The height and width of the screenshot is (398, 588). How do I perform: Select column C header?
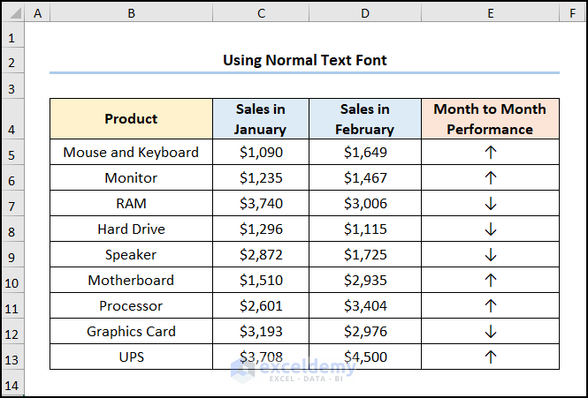261,13
